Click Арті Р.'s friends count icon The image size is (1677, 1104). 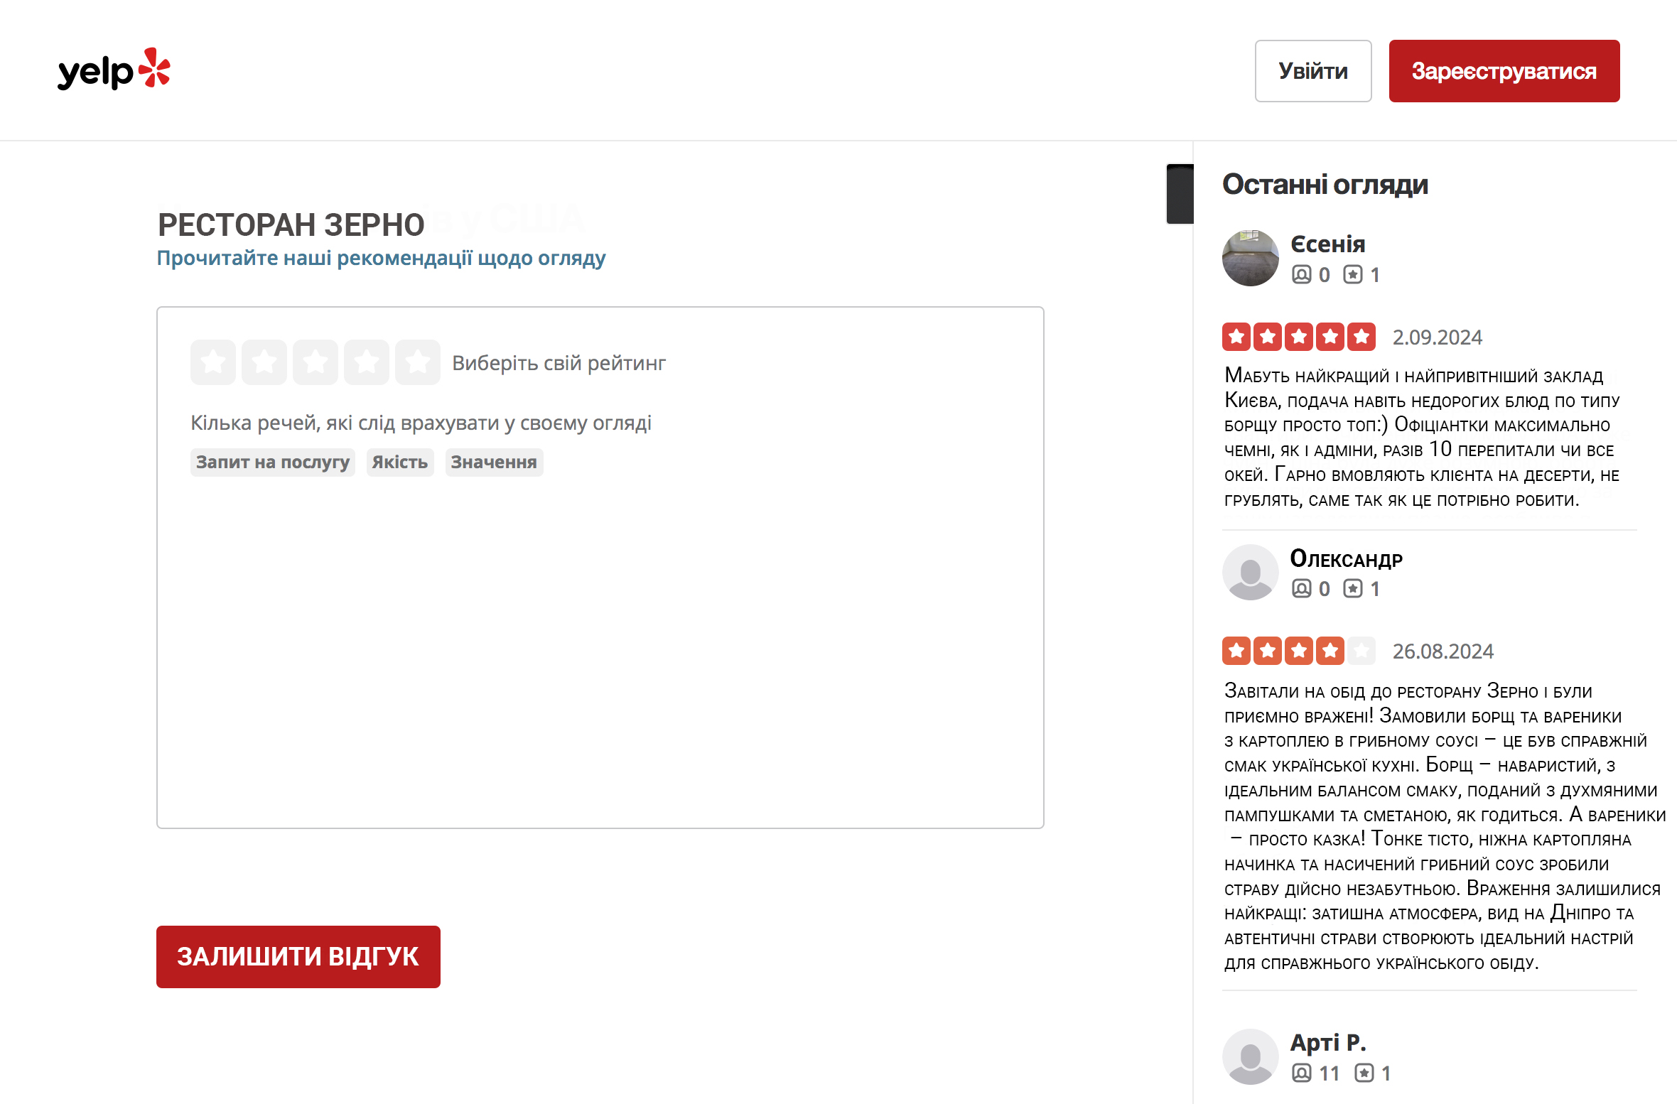pyautogui.click(x=1301, y=1073)
